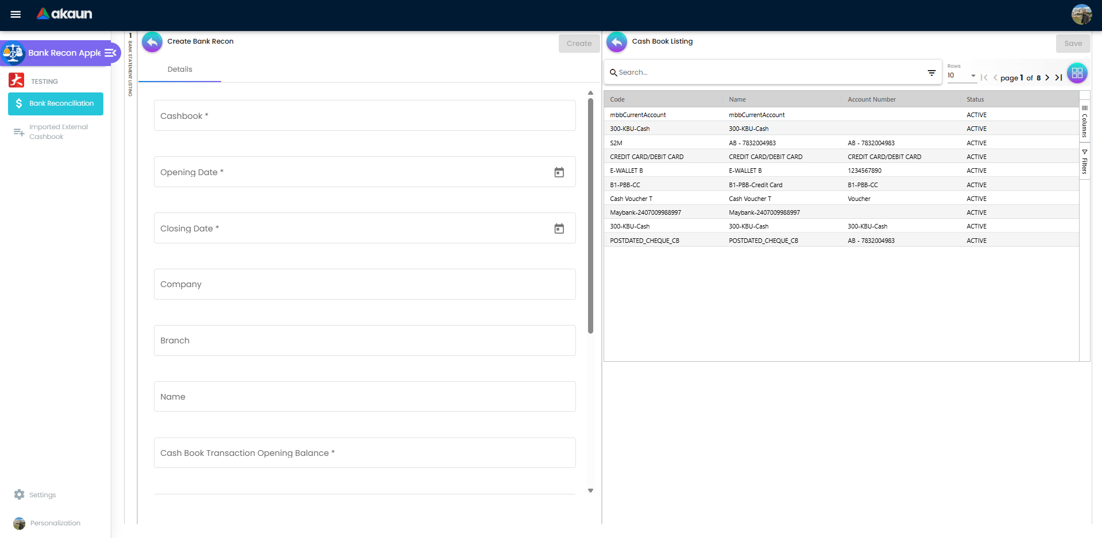Open the Opening Date calendar picker
The width and height of the screenshot is (1102, 538).
[x=559, y=172]
